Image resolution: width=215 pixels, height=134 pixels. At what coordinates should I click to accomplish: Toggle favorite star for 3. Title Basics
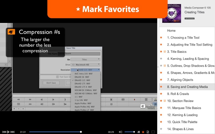click(x=161, y=51)
